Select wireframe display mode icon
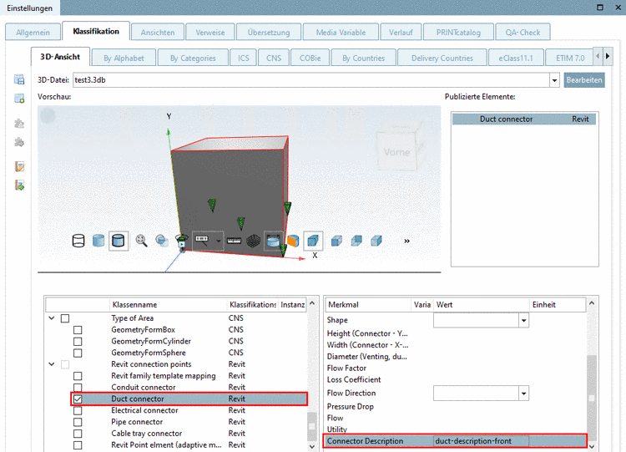This screenshot has height=452, width=626. pyautogui.click(x=78, y=241)
